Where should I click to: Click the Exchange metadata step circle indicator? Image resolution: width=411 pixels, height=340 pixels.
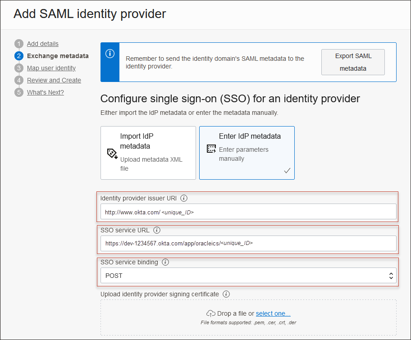18,55
